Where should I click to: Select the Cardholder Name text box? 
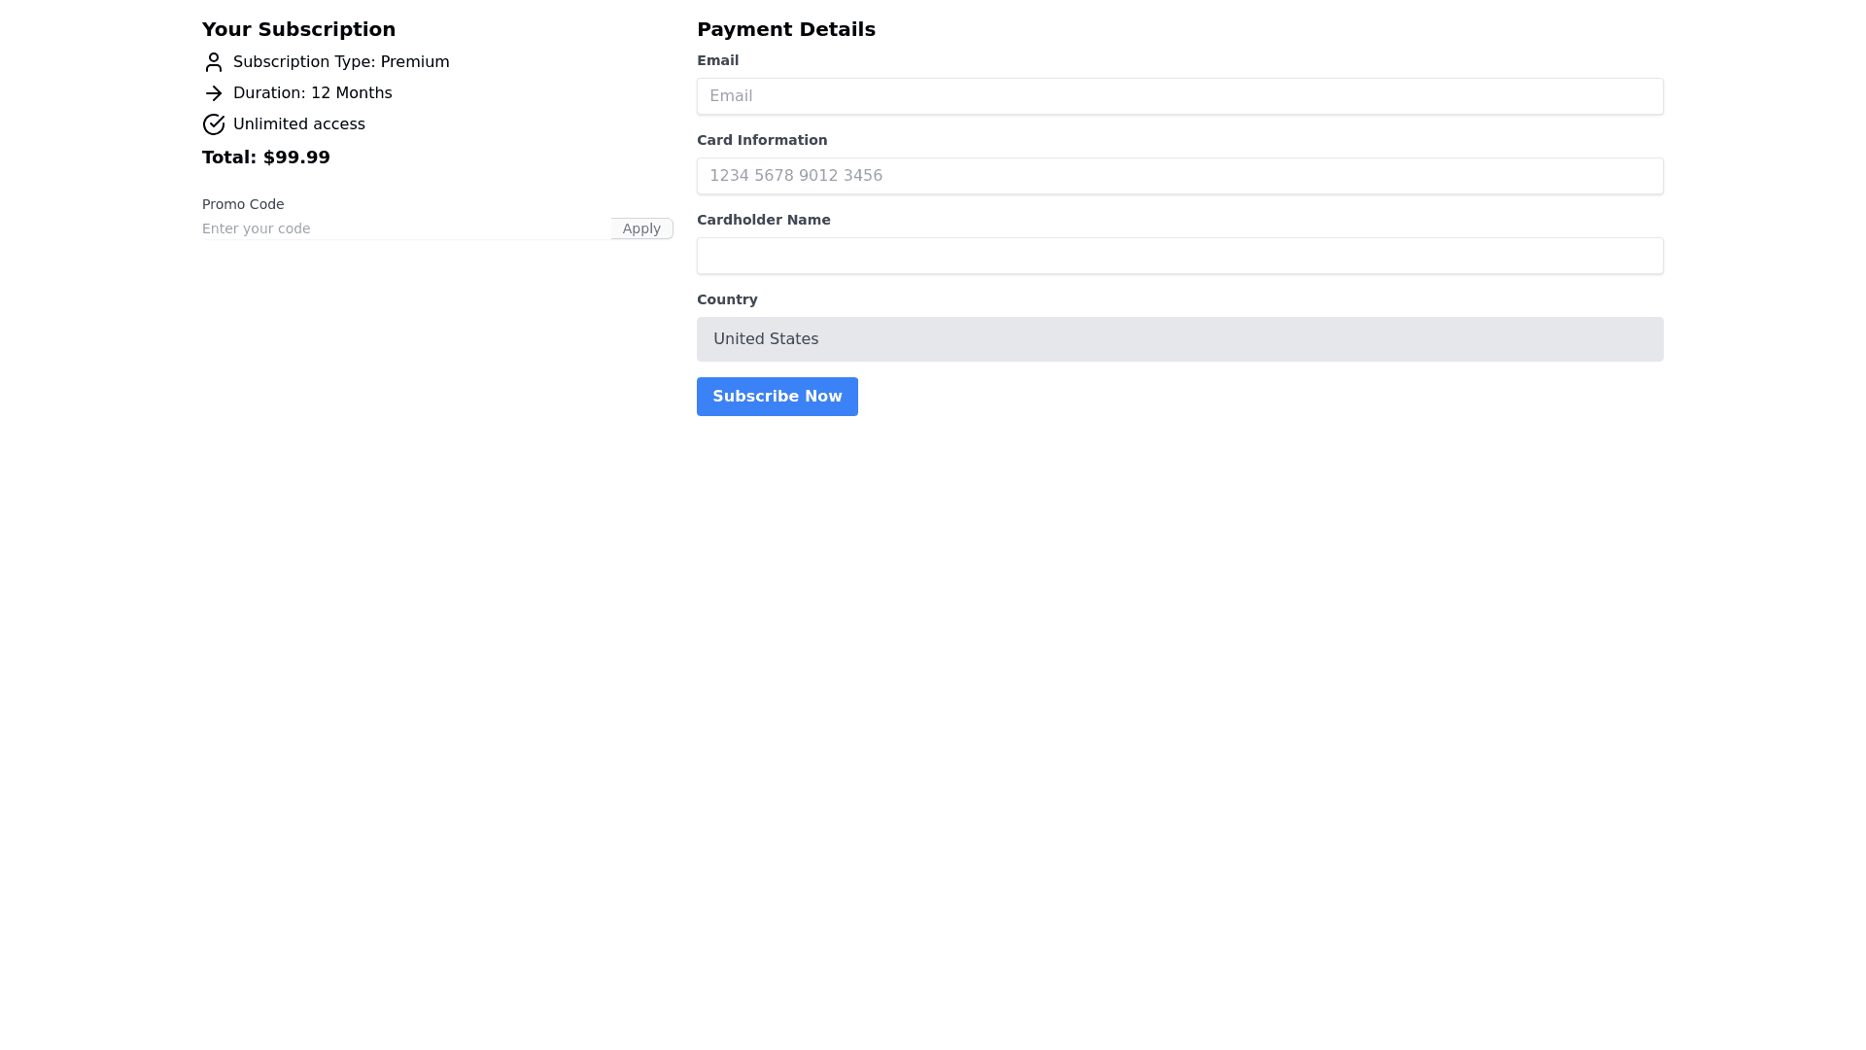click(x=1179, y=256)
